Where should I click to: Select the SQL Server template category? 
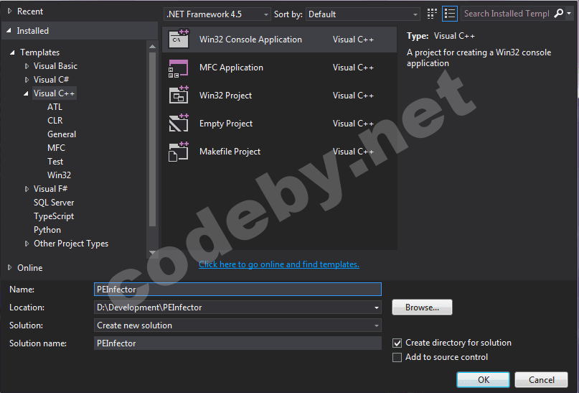pyautogui.click(x=54, y=203)
